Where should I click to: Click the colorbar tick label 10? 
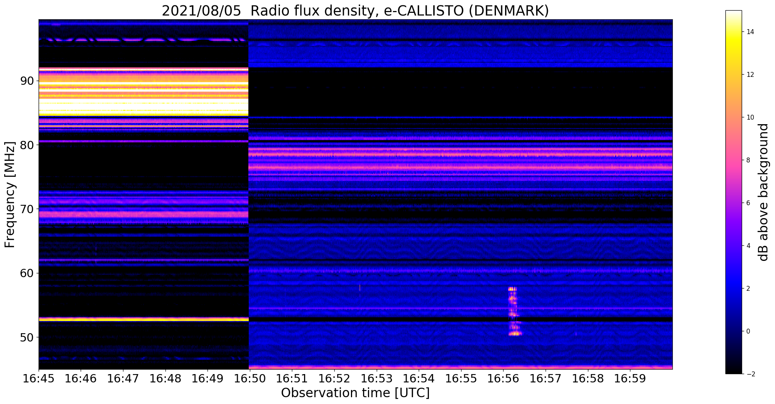tap(750, 117)
